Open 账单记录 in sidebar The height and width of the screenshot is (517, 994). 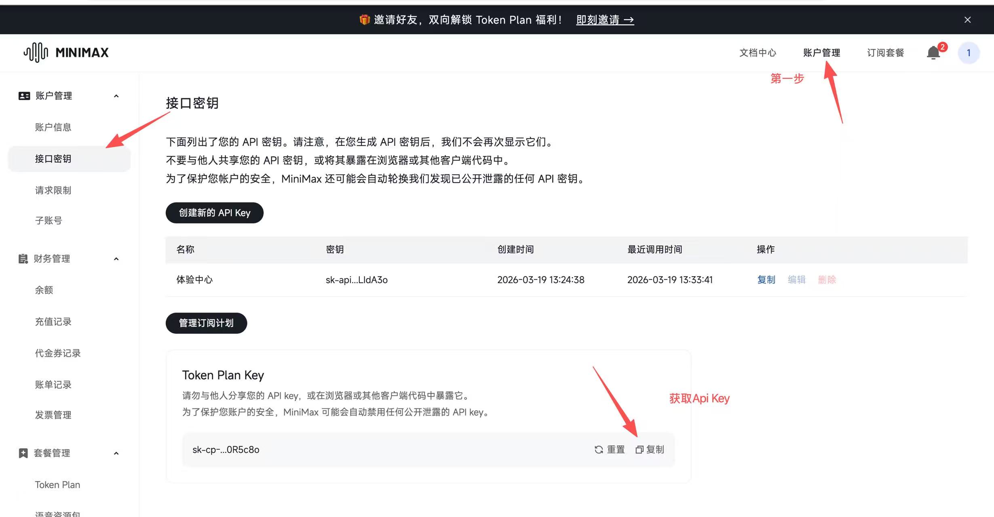53,385
